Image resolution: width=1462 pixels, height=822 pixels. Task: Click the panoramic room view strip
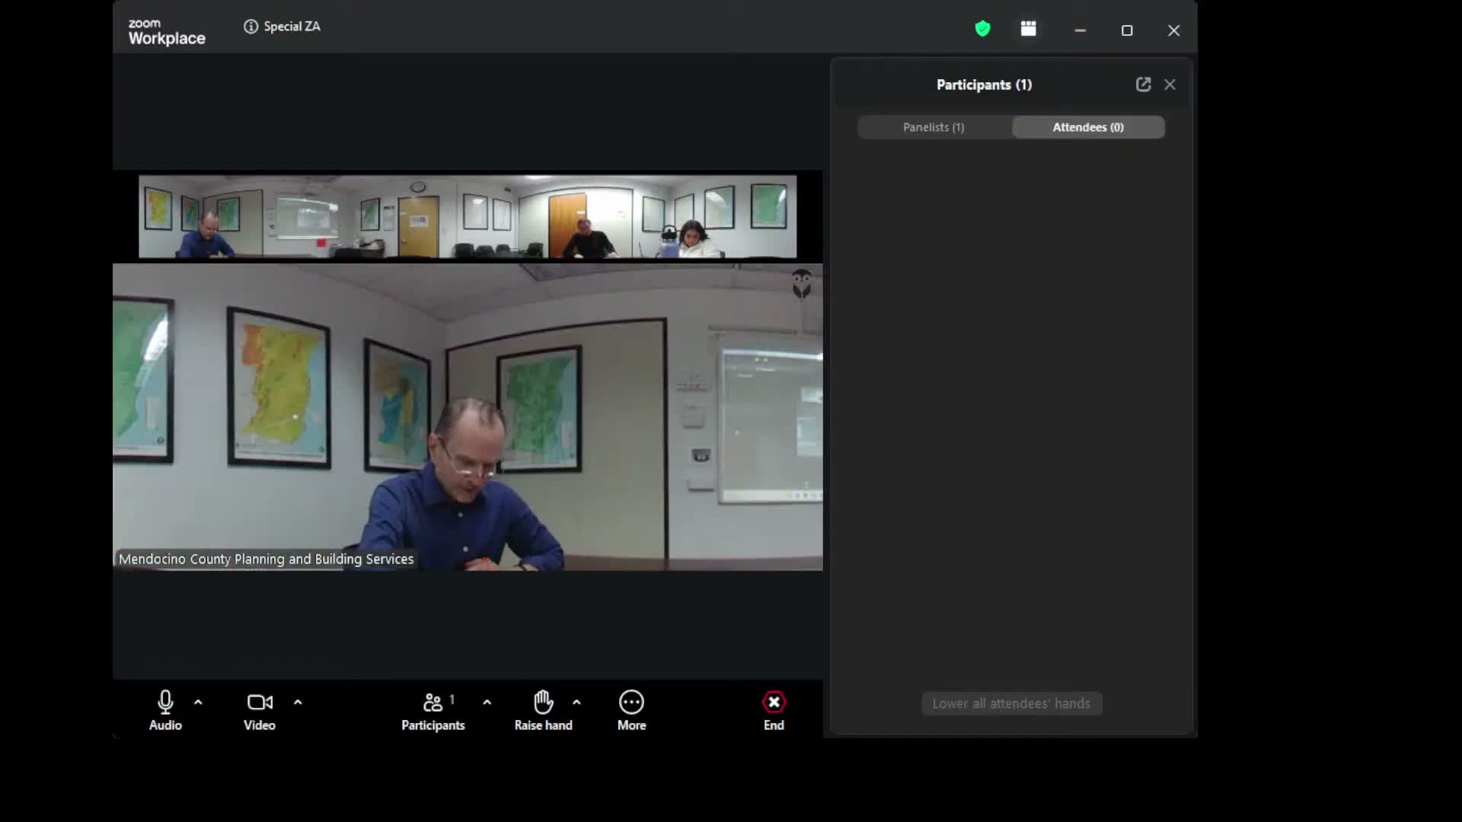coord(468,217)
